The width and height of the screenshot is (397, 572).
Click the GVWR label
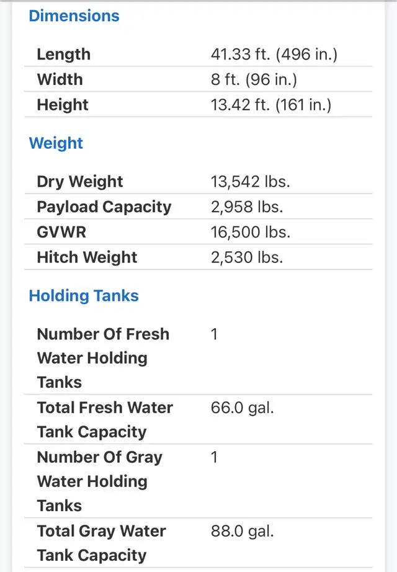[61, 233]
